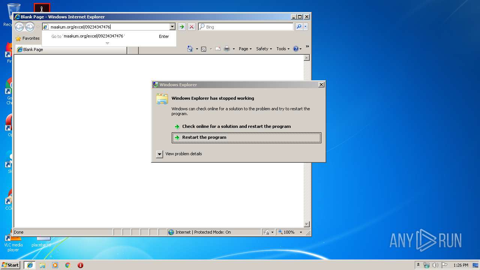
Task: Click the volume speaker tray icon
Action: (435, 265)
